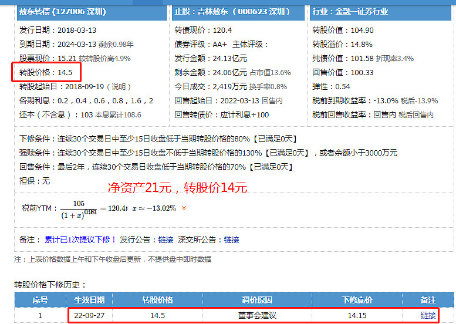Click the 今日成交：2,419万元 text
This screenshot has width=456, height=324.
[x=211, y=87]
